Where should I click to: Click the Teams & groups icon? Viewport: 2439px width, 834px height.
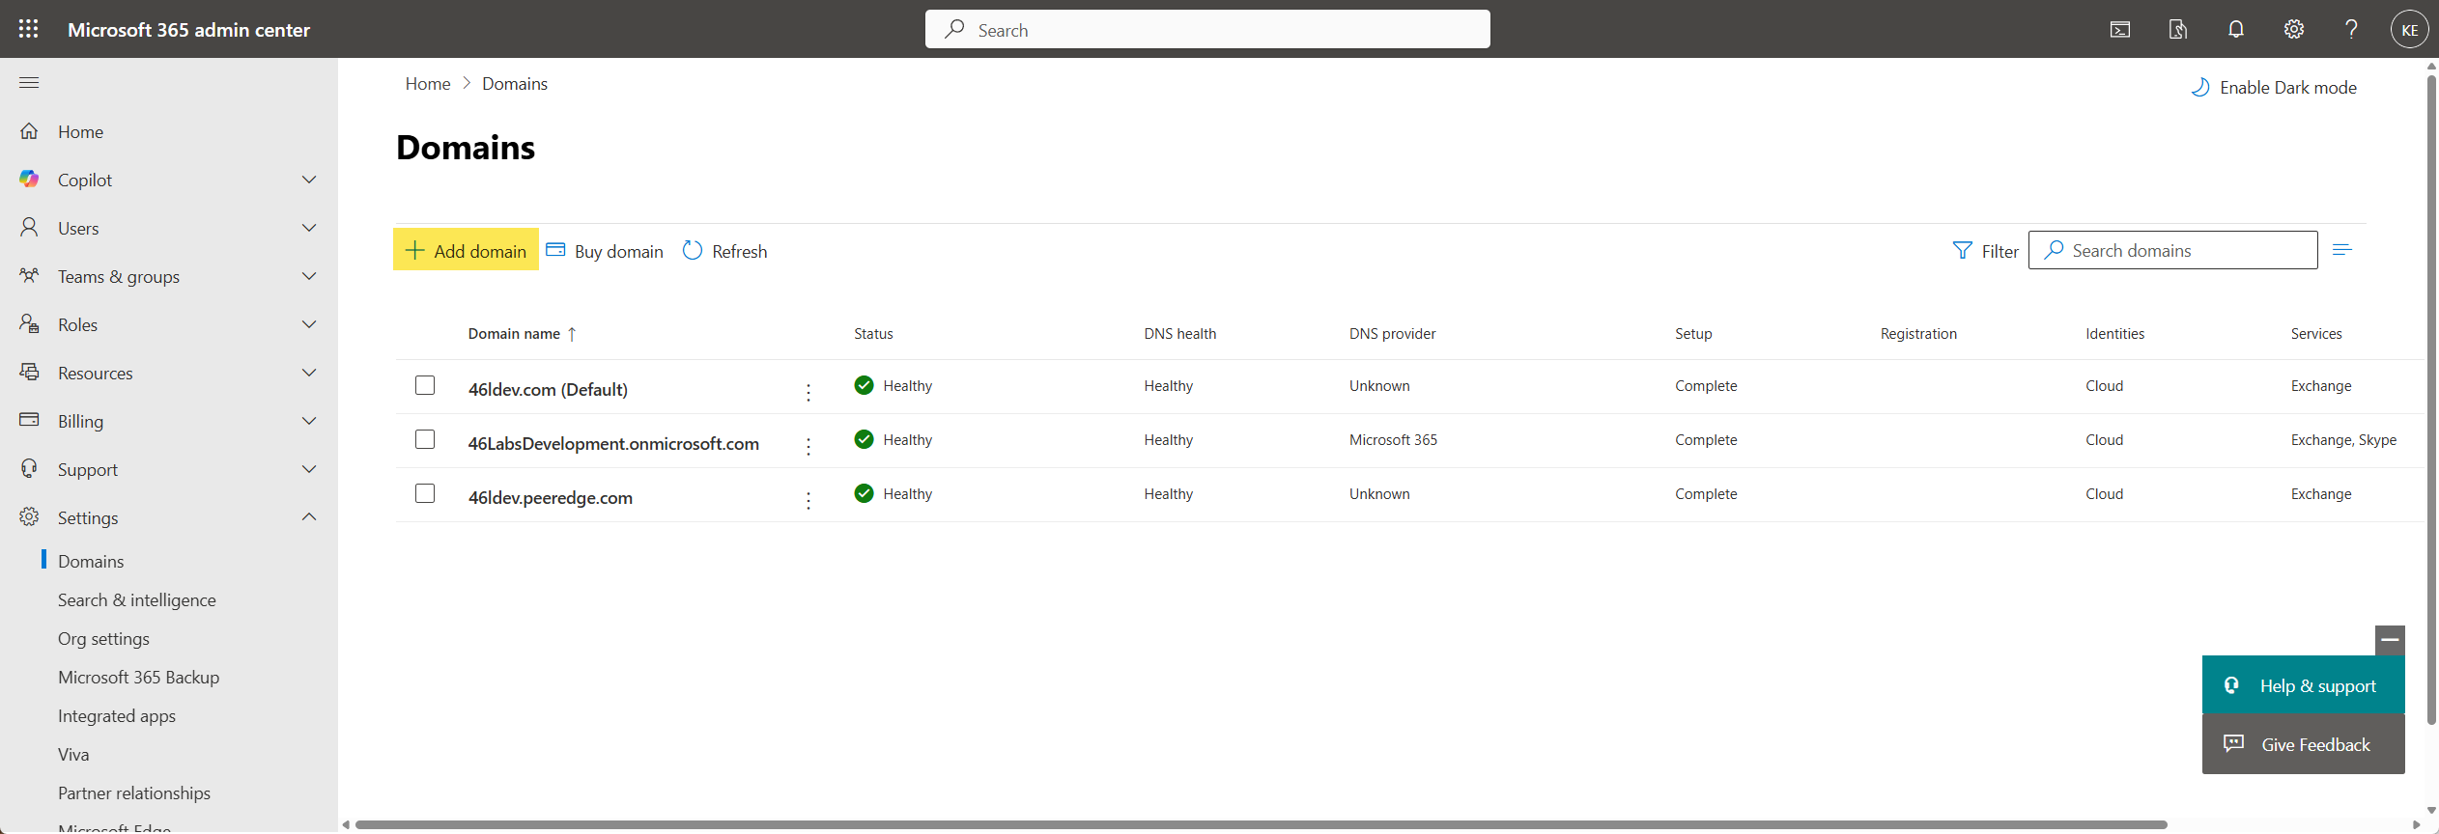(29, 276)
